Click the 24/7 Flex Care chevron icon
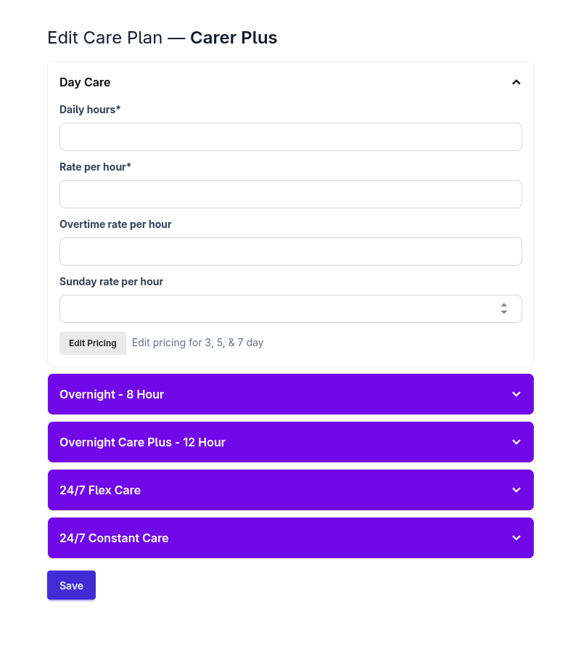The height and width of the screenshot is (646, 586). click(x=516, y=490)
